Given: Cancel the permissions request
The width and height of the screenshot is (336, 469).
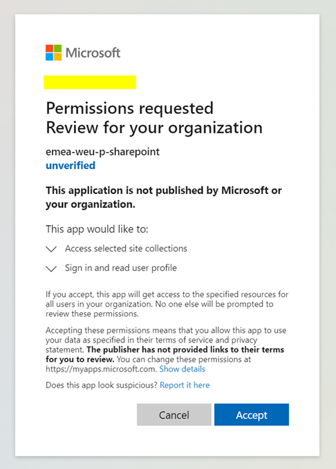Looking at the screenshot, I should pos(174,414).
